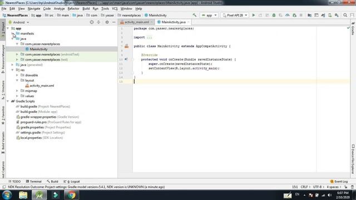Select build.gradle (Module: app) file
This screenshot has height=200, width=356.
[38, 112]
